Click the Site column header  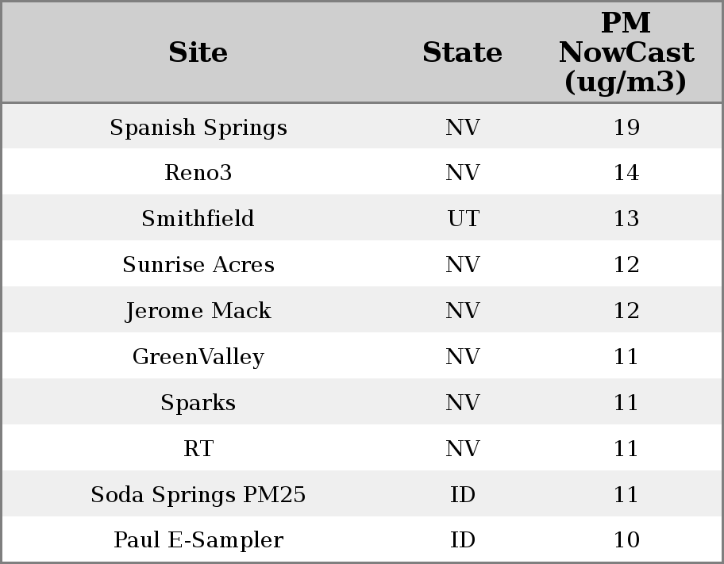coord(198,52)
